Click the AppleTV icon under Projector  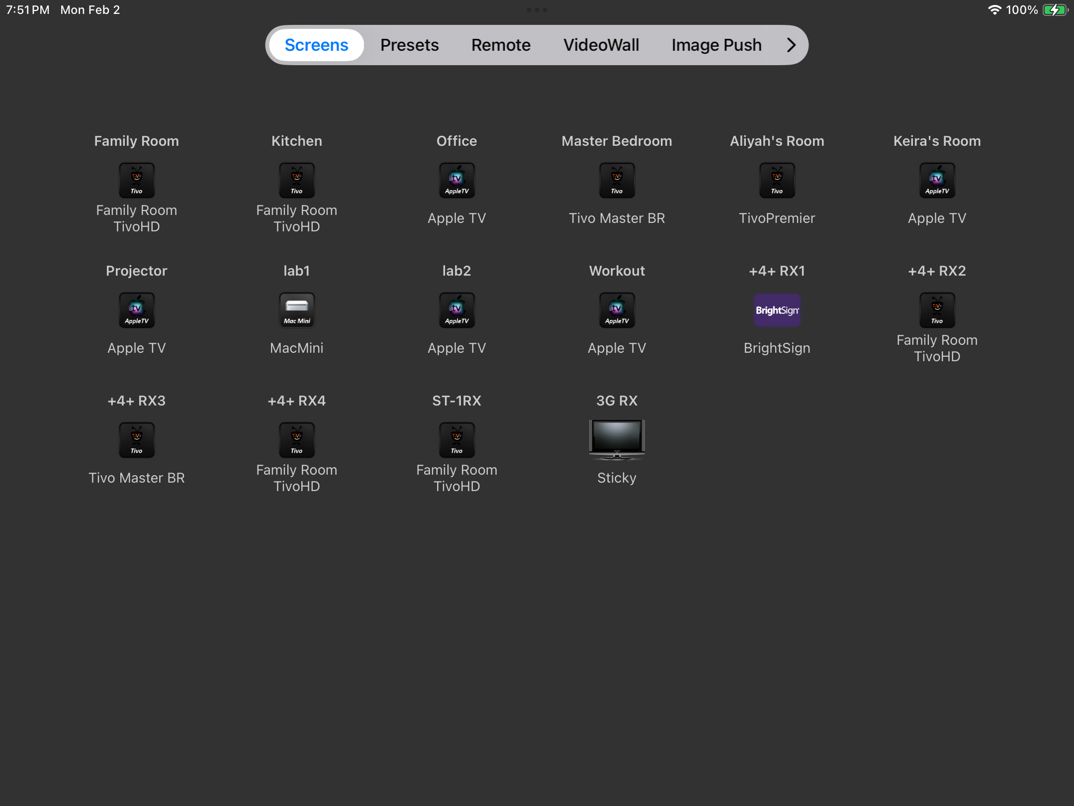[x=136, y=310]
